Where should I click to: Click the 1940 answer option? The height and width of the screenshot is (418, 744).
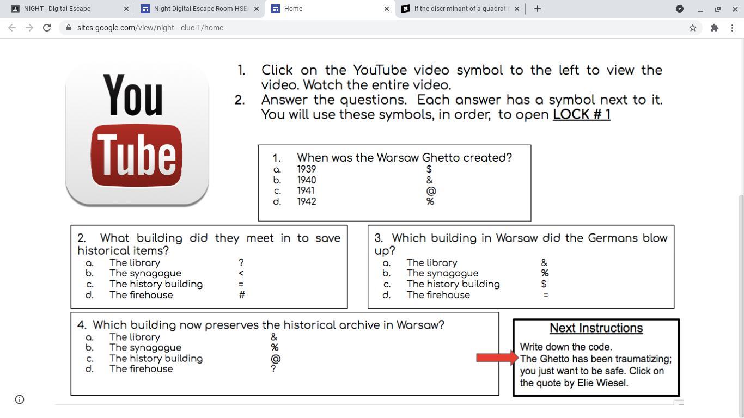click(x=307, y=180)
